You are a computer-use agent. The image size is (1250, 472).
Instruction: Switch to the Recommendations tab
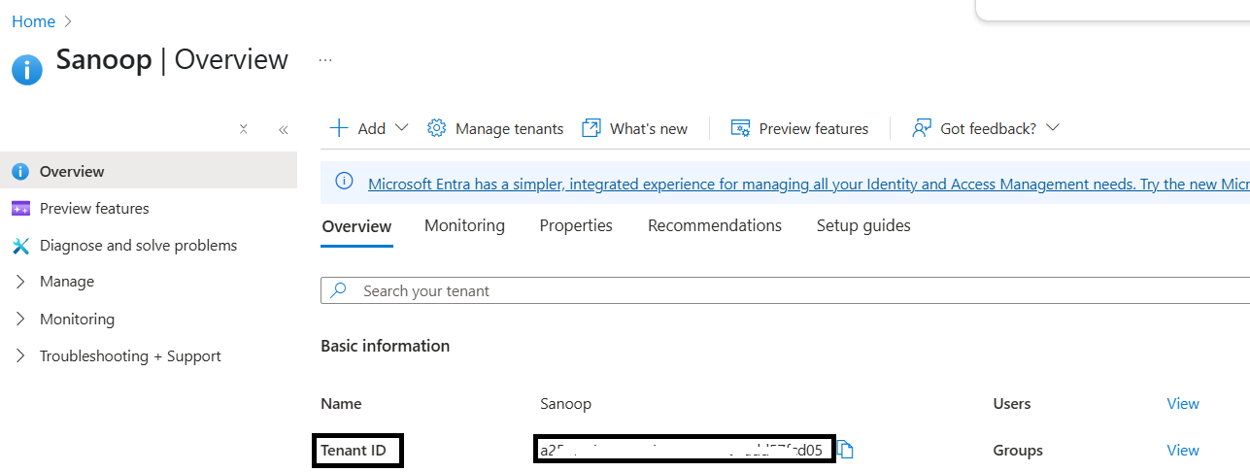coord(715,225)
